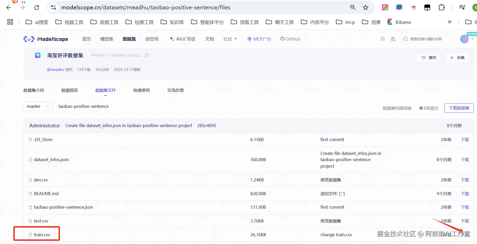This screenshot has width=477, height=244.
Task: Open the Kibana bookmark
Action: click(399, 22)
